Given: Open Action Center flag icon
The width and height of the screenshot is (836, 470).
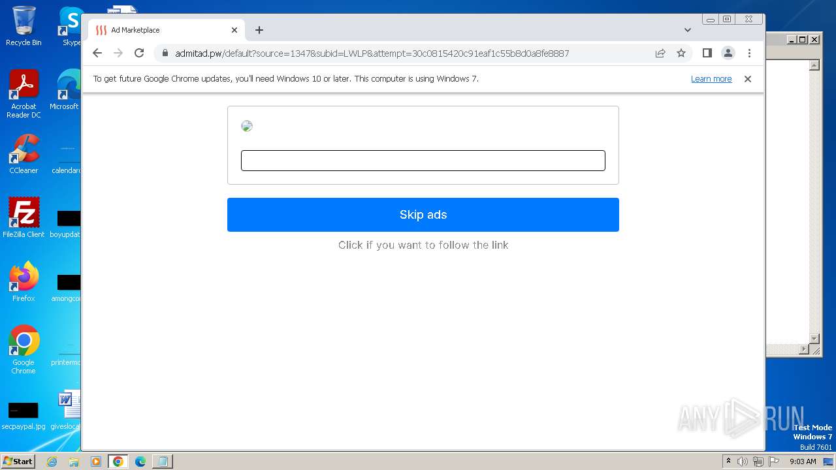Looking at the screenshot, I should pyautogui.click(x=773, y=462).
